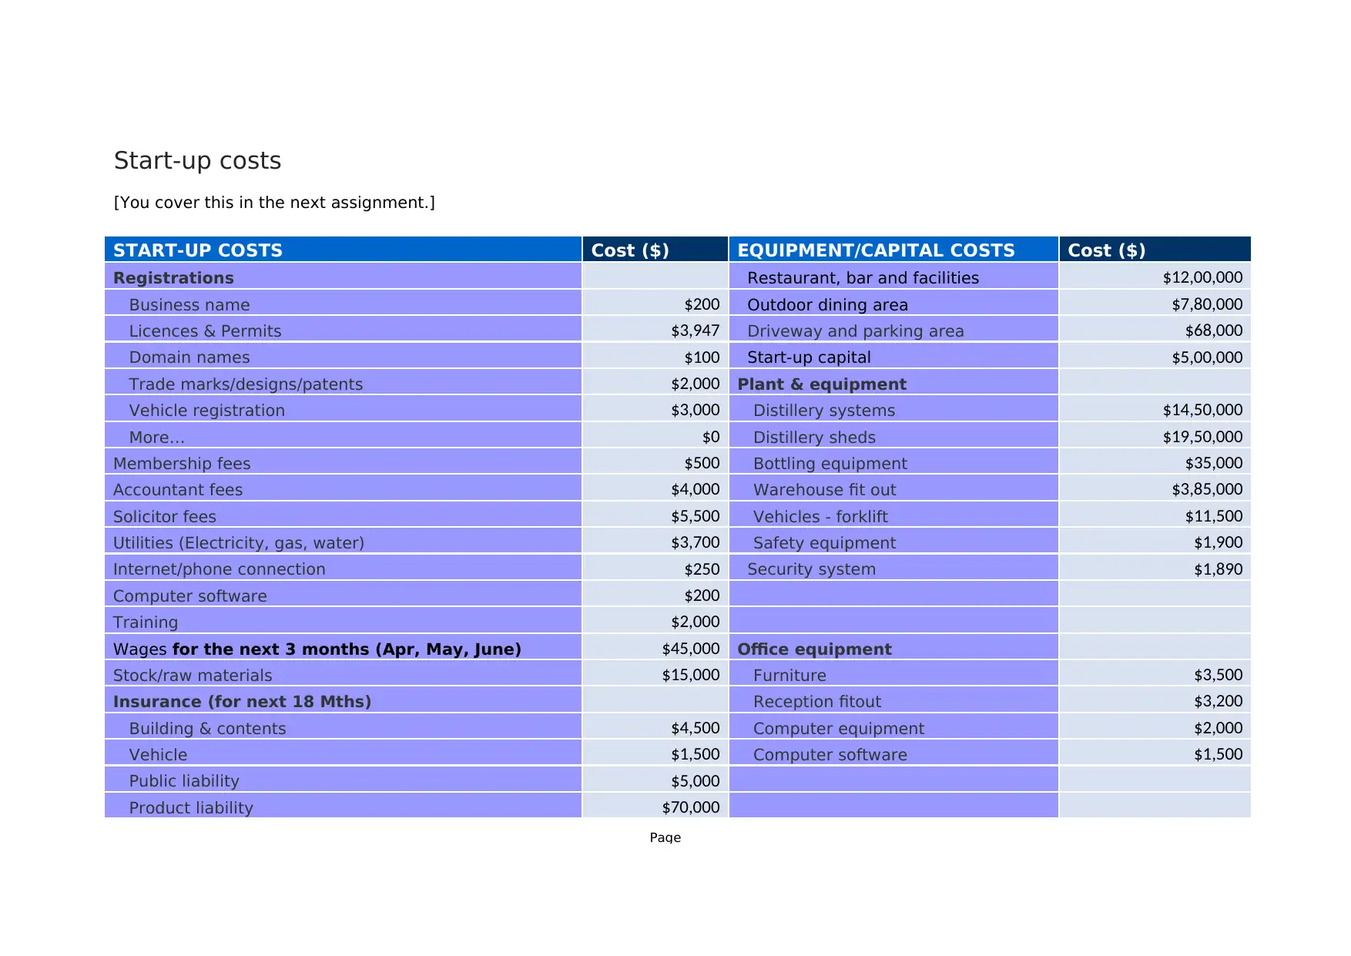This screenshot has width=1351, height=956.
Task: Select the $7,80,000 cost value
Action: pyautogui.click(x=1207, y=304)
